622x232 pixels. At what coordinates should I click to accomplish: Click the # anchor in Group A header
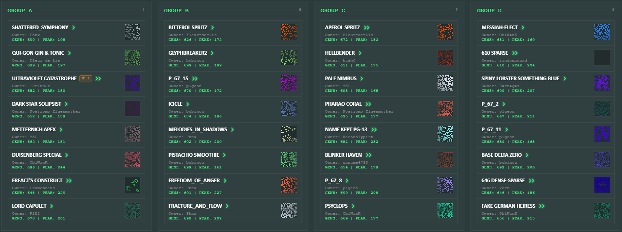143,10
